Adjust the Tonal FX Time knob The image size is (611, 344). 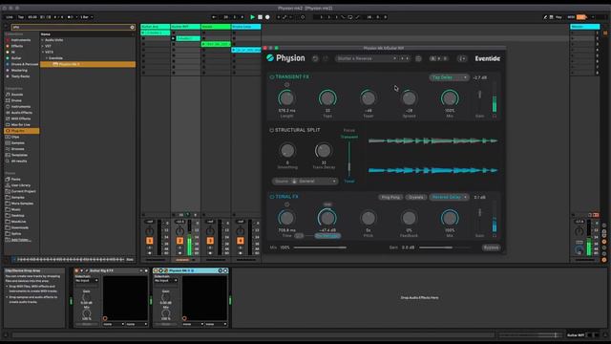pyautogui.click(x=286, y=218)
